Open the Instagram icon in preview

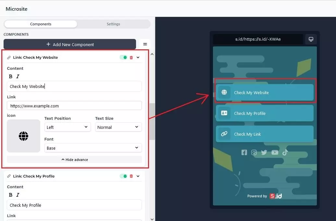click(254, 153)
